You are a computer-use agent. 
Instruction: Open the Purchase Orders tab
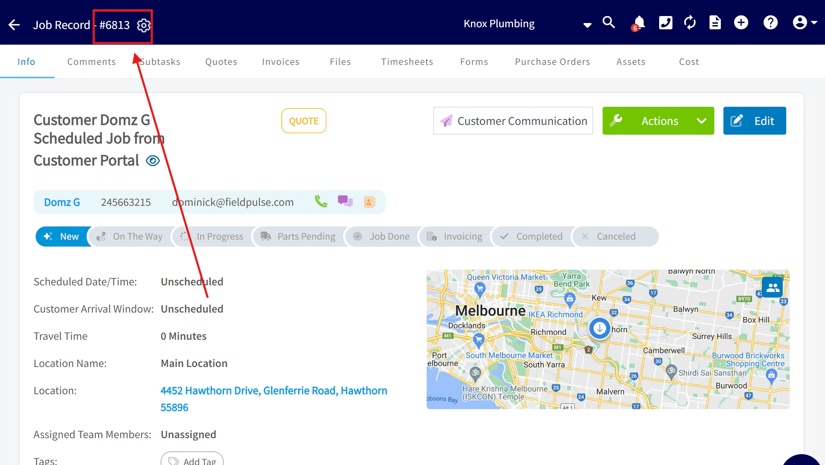tap(553, 62)
